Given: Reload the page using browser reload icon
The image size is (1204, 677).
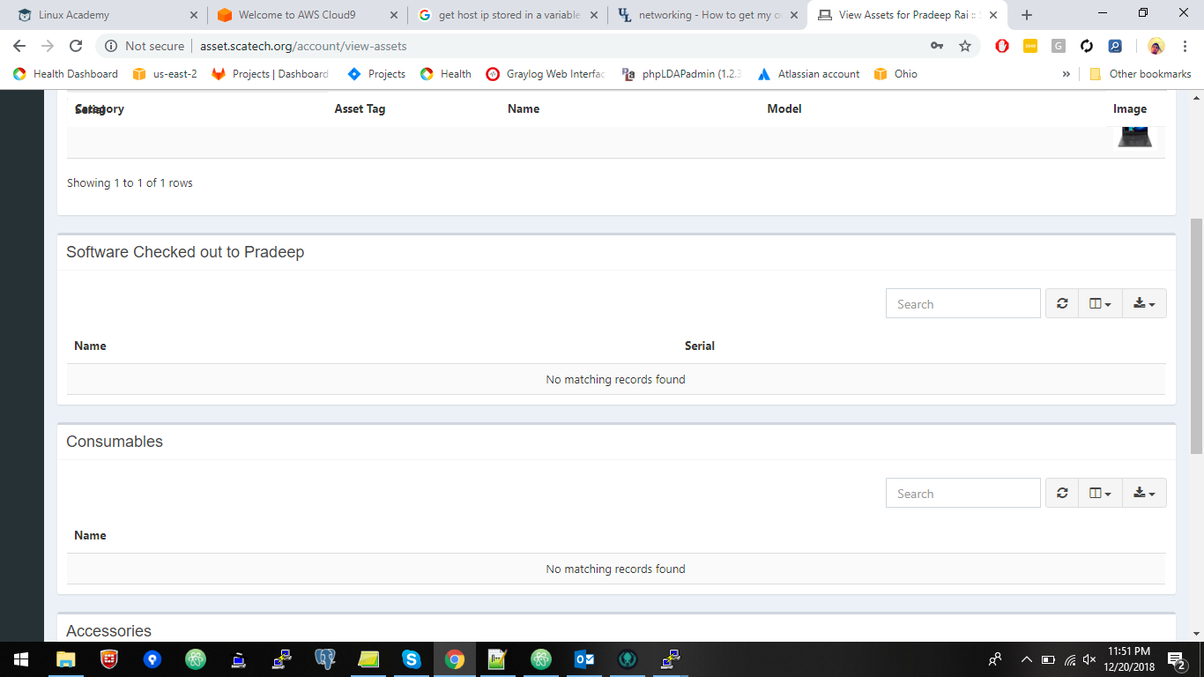Looking at the screenshot, I should point(76,46).
